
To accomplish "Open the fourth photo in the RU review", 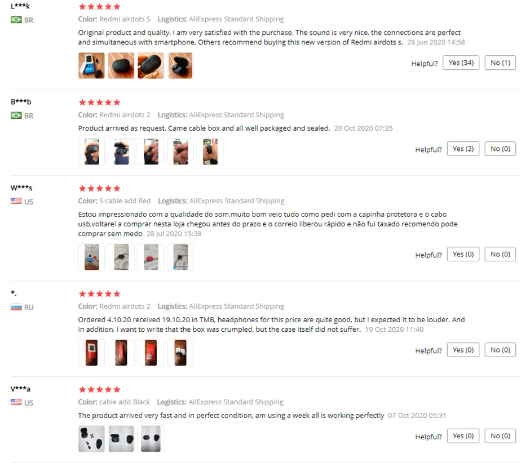I will 180,353.
